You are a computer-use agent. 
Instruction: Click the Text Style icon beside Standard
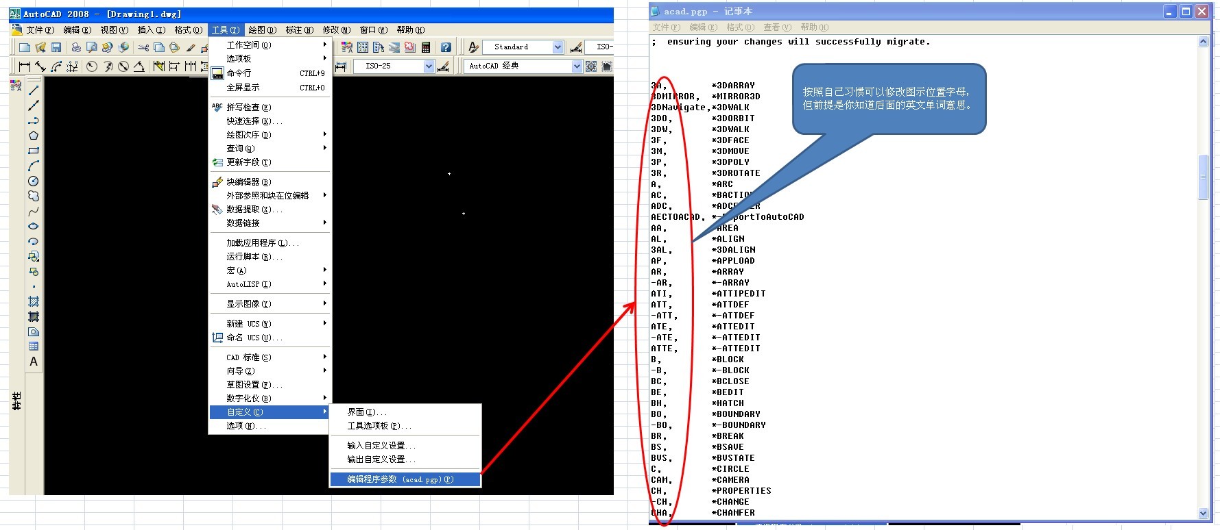pyautogui.click(x=473, y=47)
